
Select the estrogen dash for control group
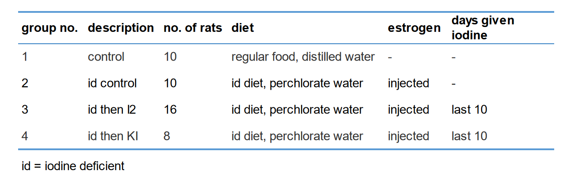tap(390, 57)
